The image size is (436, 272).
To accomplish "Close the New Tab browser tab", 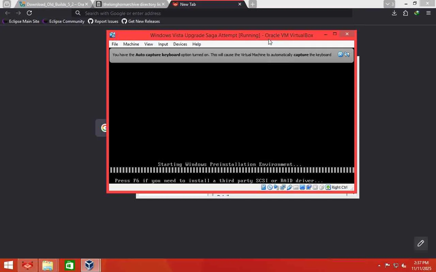I will pyautogui.click(x=240, y=4).
